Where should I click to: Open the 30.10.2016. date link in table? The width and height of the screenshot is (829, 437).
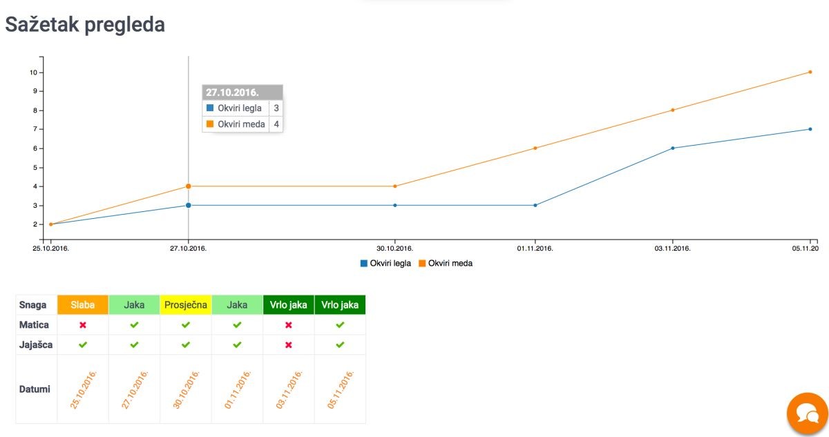coord(186,389)
